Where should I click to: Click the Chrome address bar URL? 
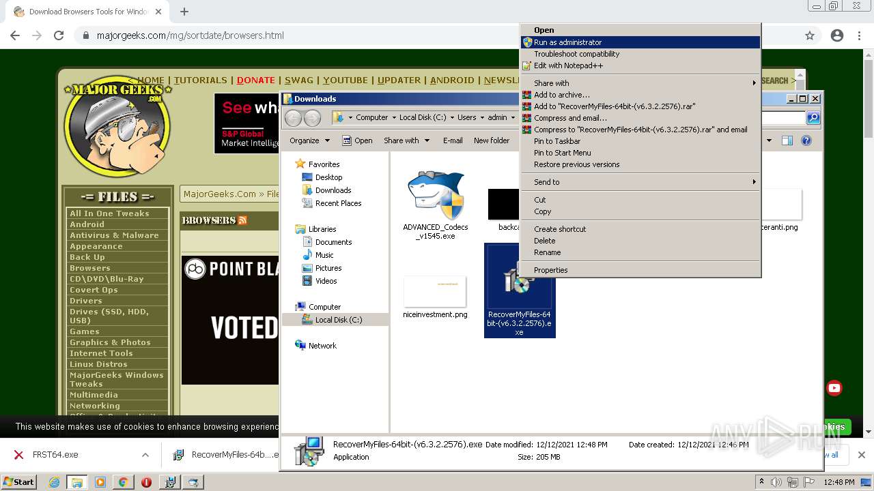pyautogui.click(x=190, y=35)
